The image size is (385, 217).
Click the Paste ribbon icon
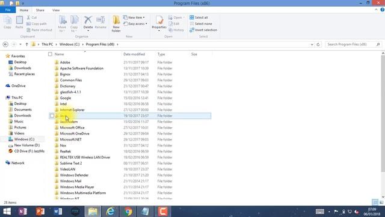tap(19, 22)
